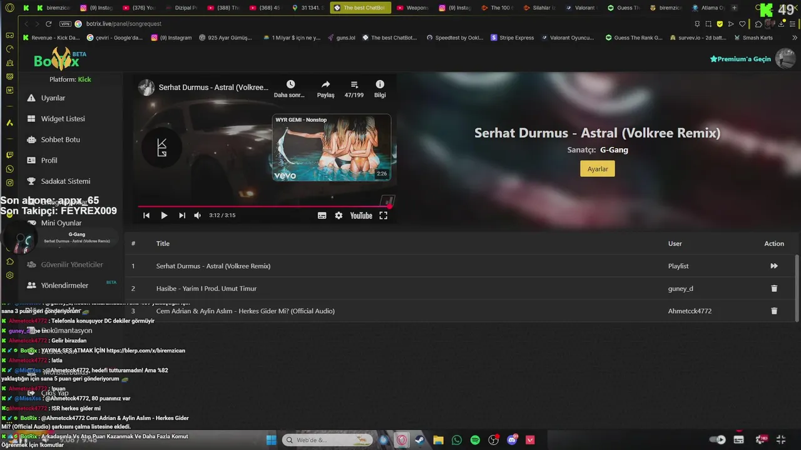Open Spotify from taskbar
Screen dimensions: 801x450
(475, 440)
